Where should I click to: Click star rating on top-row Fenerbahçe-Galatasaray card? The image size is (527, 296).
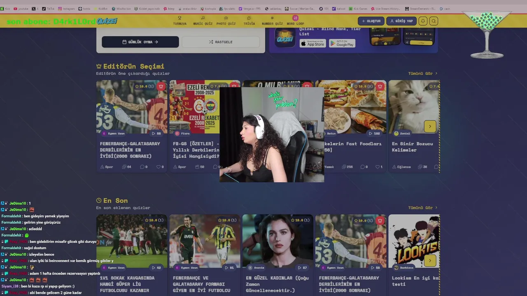[145, 86]
